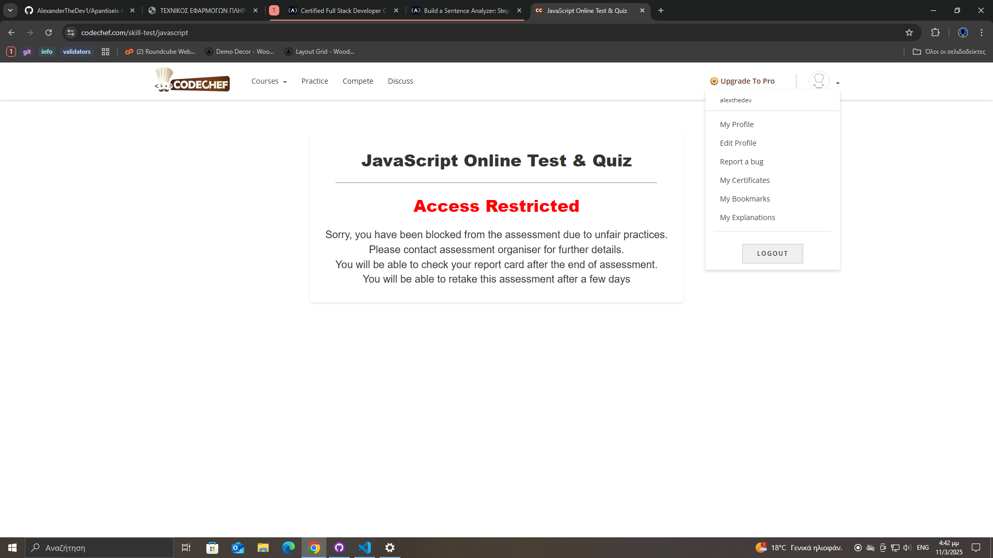Image resolution: width=993 pixels, height=558 pixels.
Task: Open the bookmarks apps grid icon
Action: point(106,52)
